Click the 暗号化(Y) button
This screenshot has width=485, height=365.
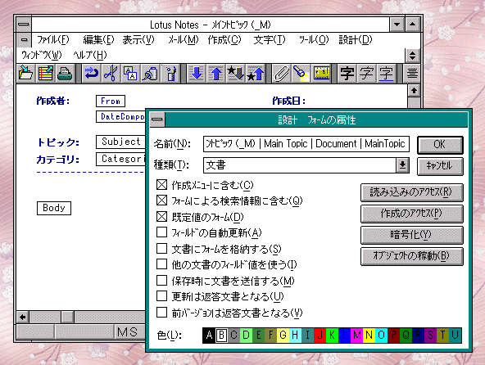(x=412, y=235)
